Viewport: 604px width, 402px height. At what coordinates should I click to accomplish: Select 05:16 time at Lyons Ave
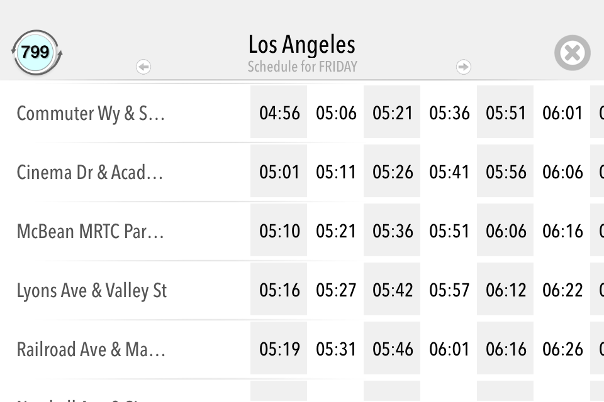point(279,290)
